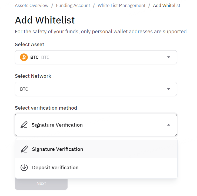Image resolution: width=197 pixels, height=196 pixels.
Task: Click the download-circle icon for Deposit Verification
Action: [x=24, y=167]
